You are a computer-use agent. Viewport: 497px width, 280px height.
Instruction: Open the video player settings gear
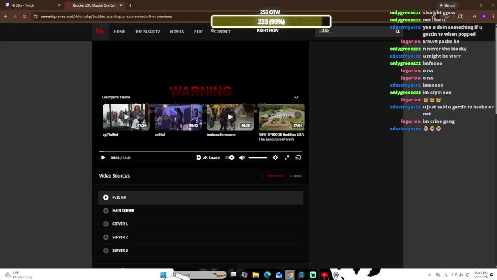[275, 157]
